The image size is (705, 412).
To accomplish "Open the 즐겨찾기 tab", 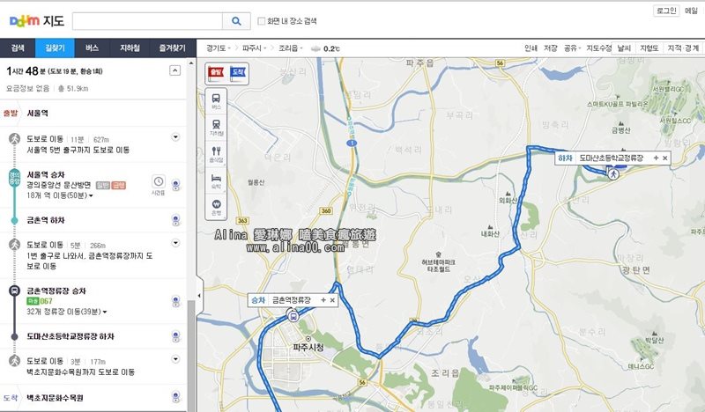I will (172, 48).
